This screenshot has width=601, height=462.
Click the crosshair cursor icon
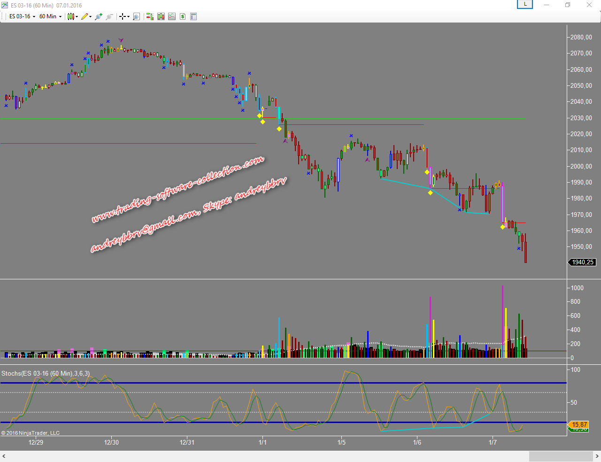click(123, 16)
